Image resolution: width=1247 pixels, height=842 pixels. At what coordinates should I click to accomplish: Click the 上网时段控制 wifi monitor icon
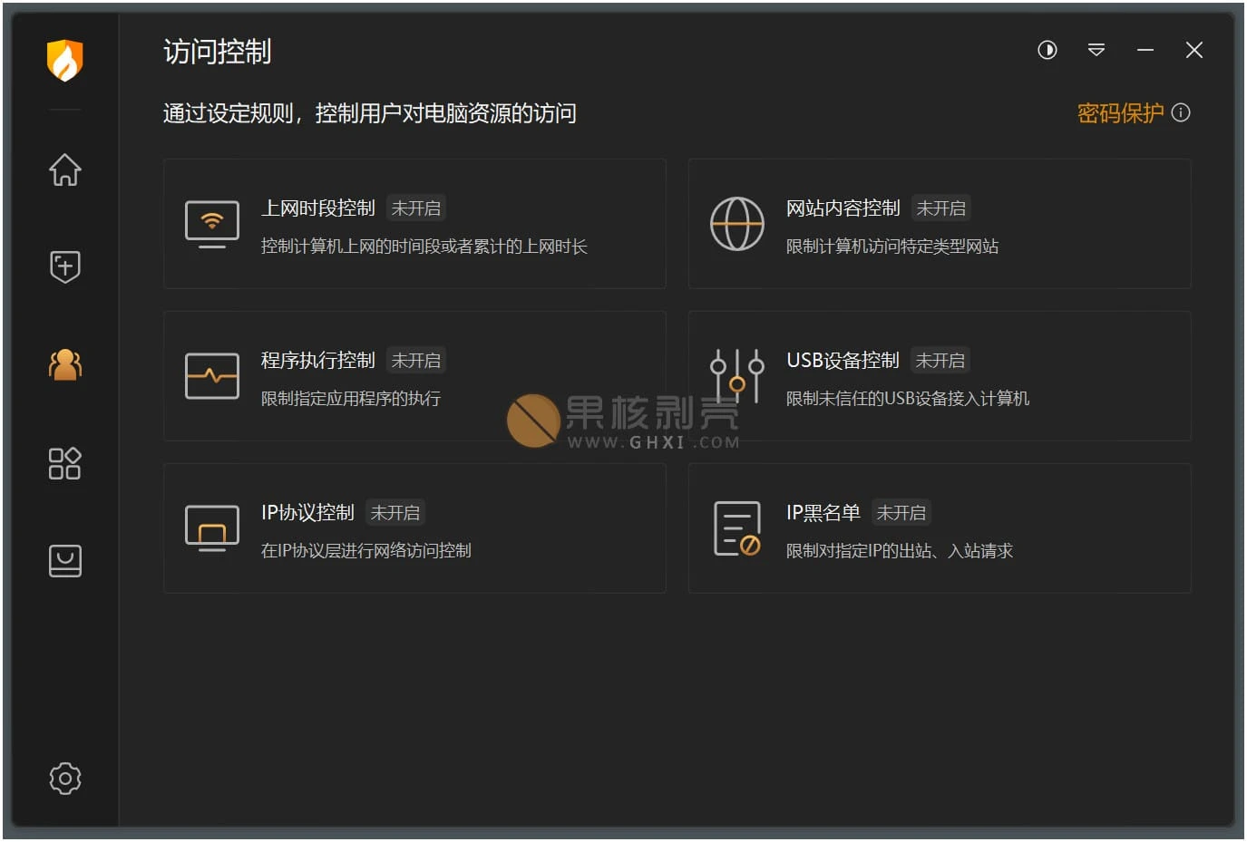tap(212, 224)
